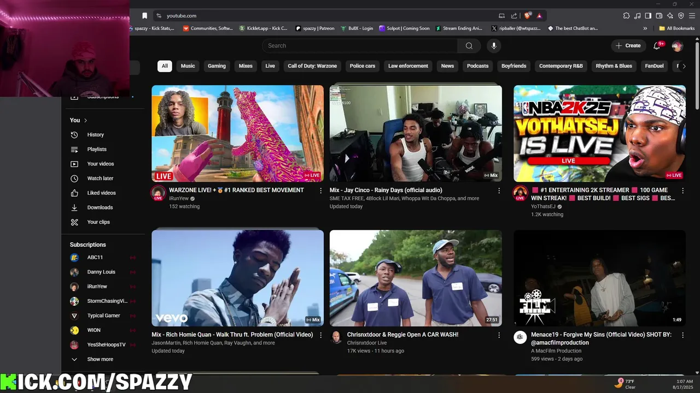Open the Brave Shields lion icon
The height and width of the screenshot is (393, 700).
528,16
